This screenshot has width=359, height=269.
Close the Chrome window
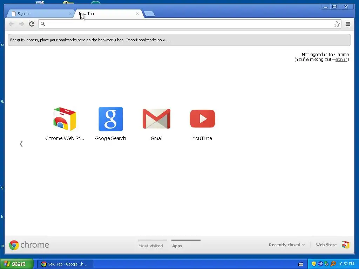[346, 7]
